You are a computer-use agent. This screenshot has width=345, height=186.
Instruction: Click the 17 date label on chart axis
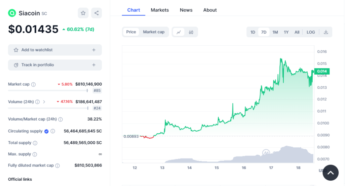click(271, 168)
